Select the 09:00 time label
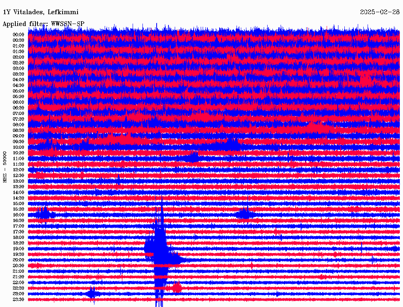This screenshot has width=403, height=307. [18, 136]
